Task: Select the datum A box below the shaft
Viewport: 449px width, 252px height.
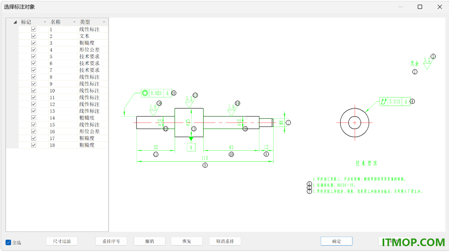Action: click(191, 147)
